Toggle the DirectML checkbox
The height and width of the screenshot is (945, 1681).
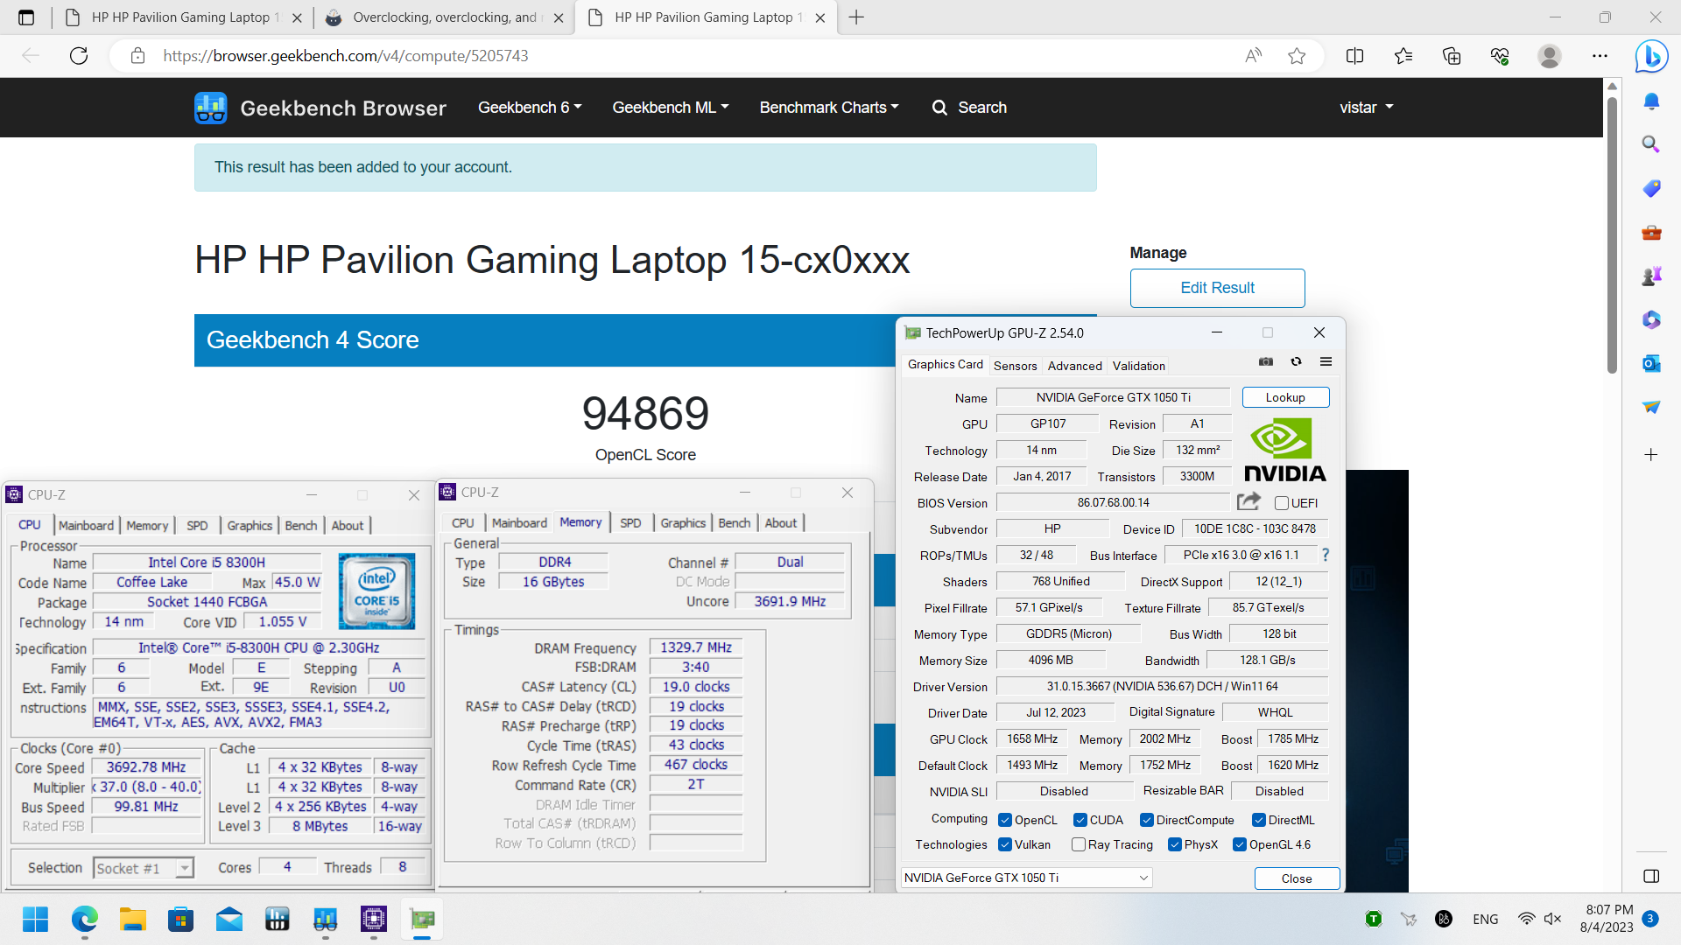1259,820
